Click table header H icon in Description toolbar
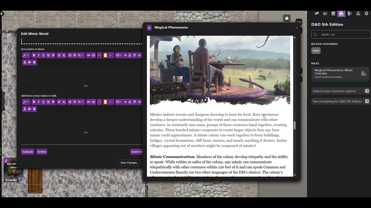The height and width of the screenshot is (208, 371). click(125, 55)
